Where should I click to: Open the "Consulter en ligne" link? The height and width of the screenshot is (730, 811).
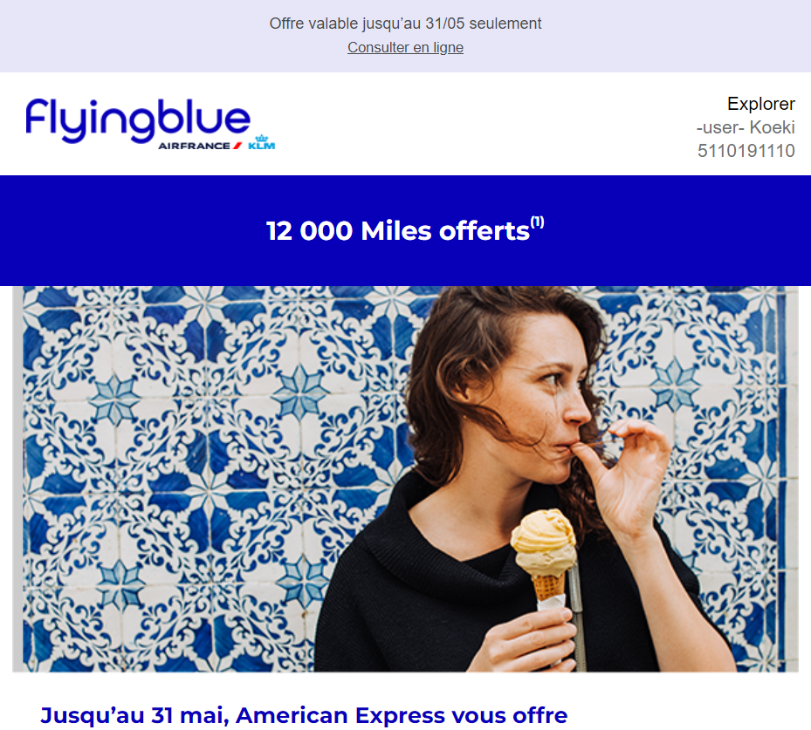pos(405,47)
